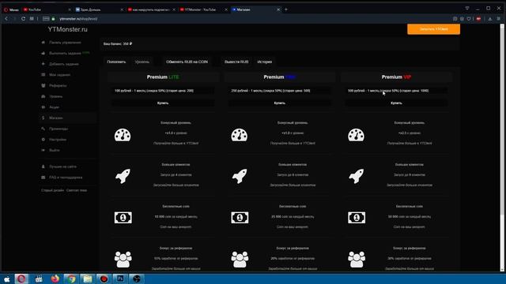This screenshot has width=506, height=284.
Task: Click Купить under Premium LITE
Action: click(x=163, y=103)
